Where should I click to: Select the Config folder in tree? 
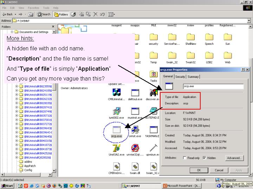[x=28, y=170]
